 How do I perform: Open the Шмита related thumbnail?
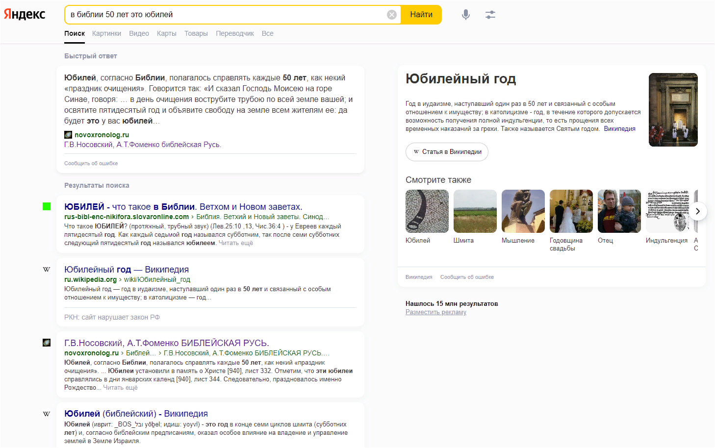click(x=475, y=211)
